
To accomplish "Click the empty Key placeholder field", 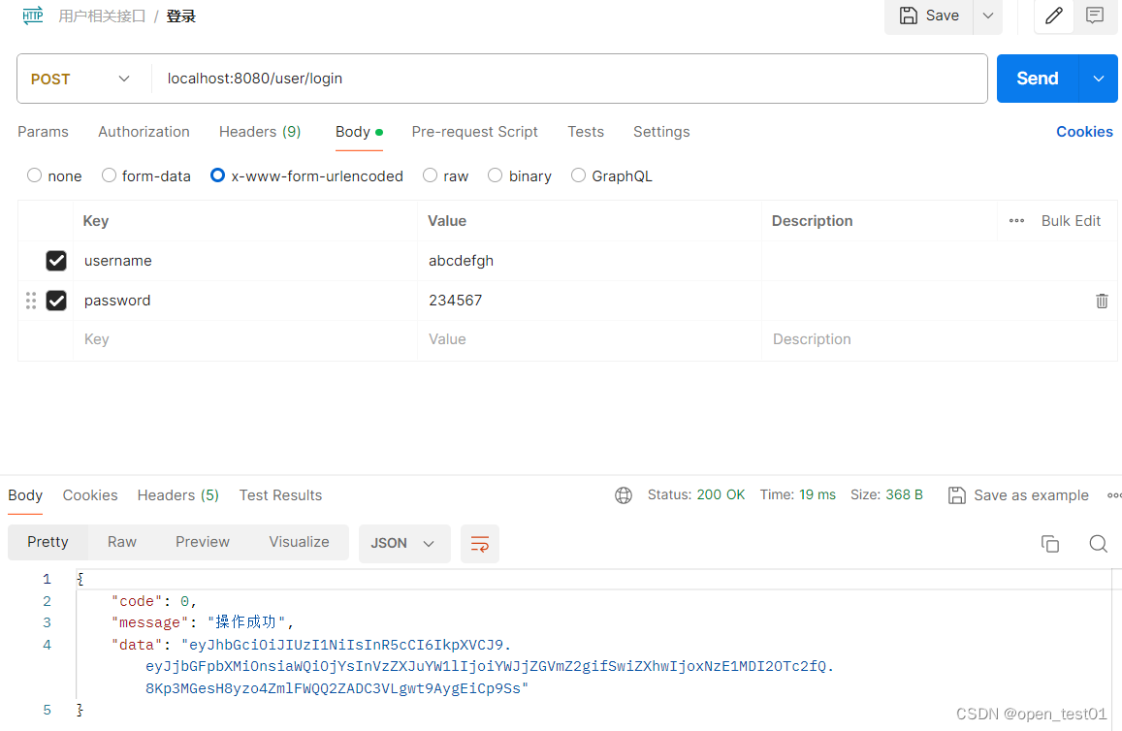I will (x=244, y=339).
